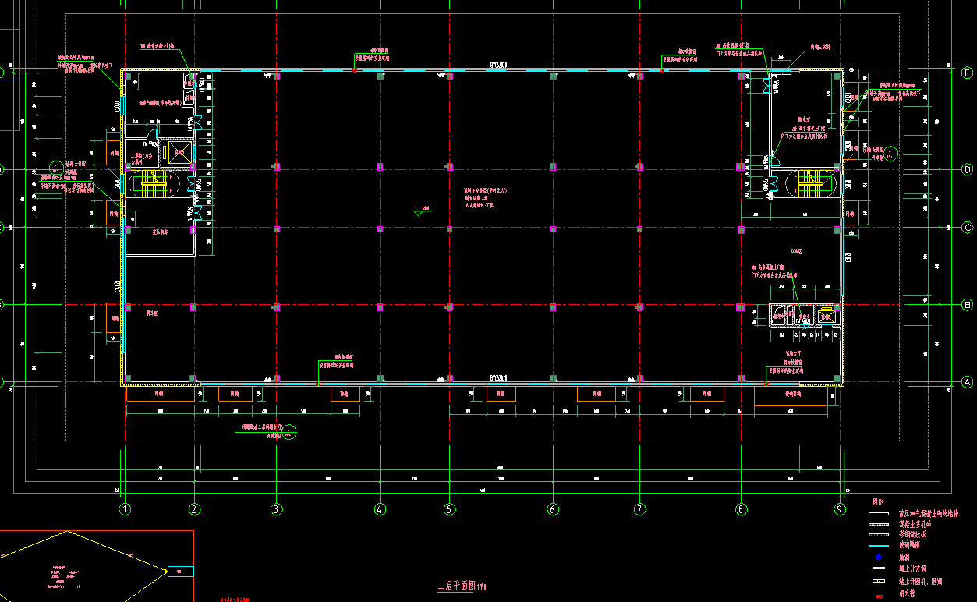Click the green elevation marker triangle at center

coord(419,211)
